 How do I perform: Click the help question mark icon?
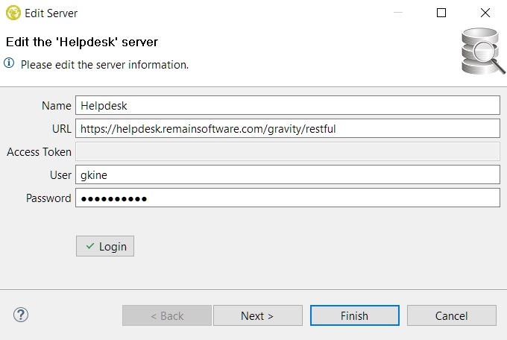pyautogui.click(x=21, y=315)
